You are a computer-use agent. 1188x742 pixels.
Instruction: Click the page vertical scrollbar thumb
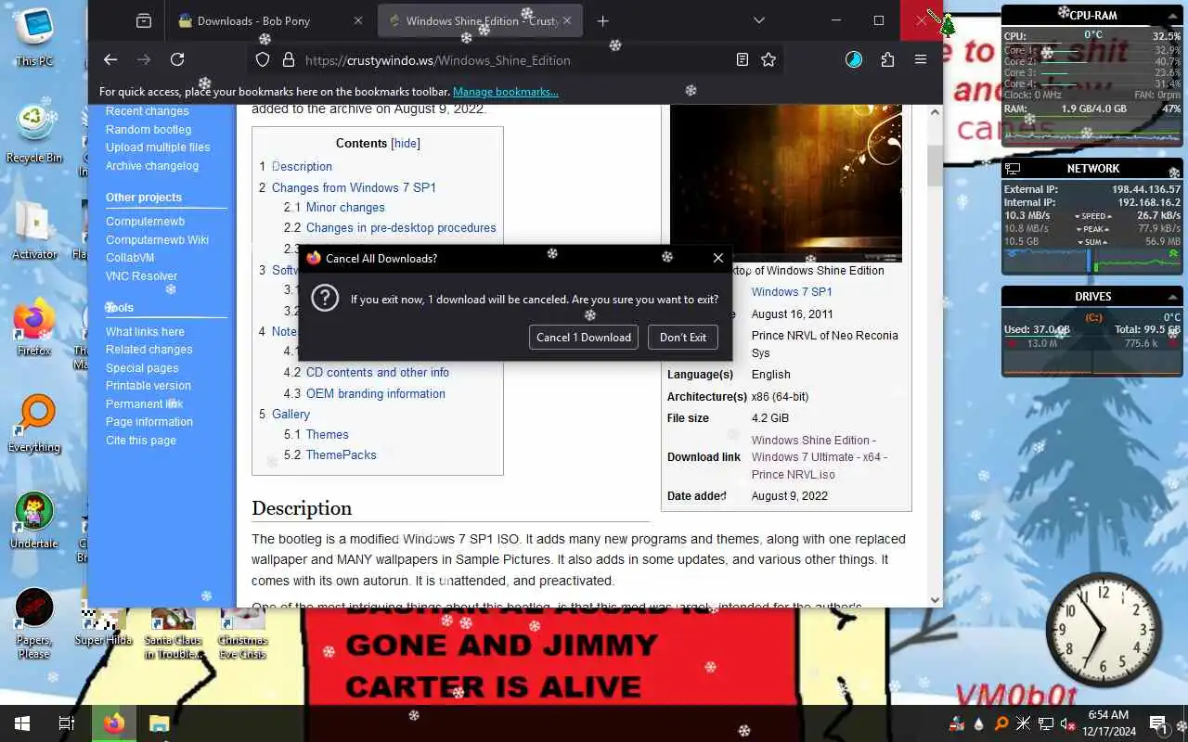coord(935,165)
